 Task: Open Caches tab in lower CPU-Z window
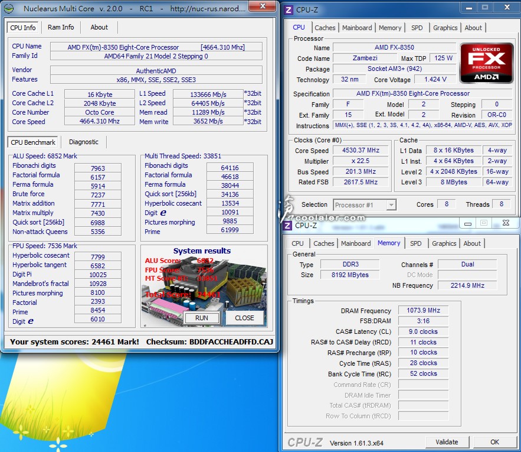323,243
